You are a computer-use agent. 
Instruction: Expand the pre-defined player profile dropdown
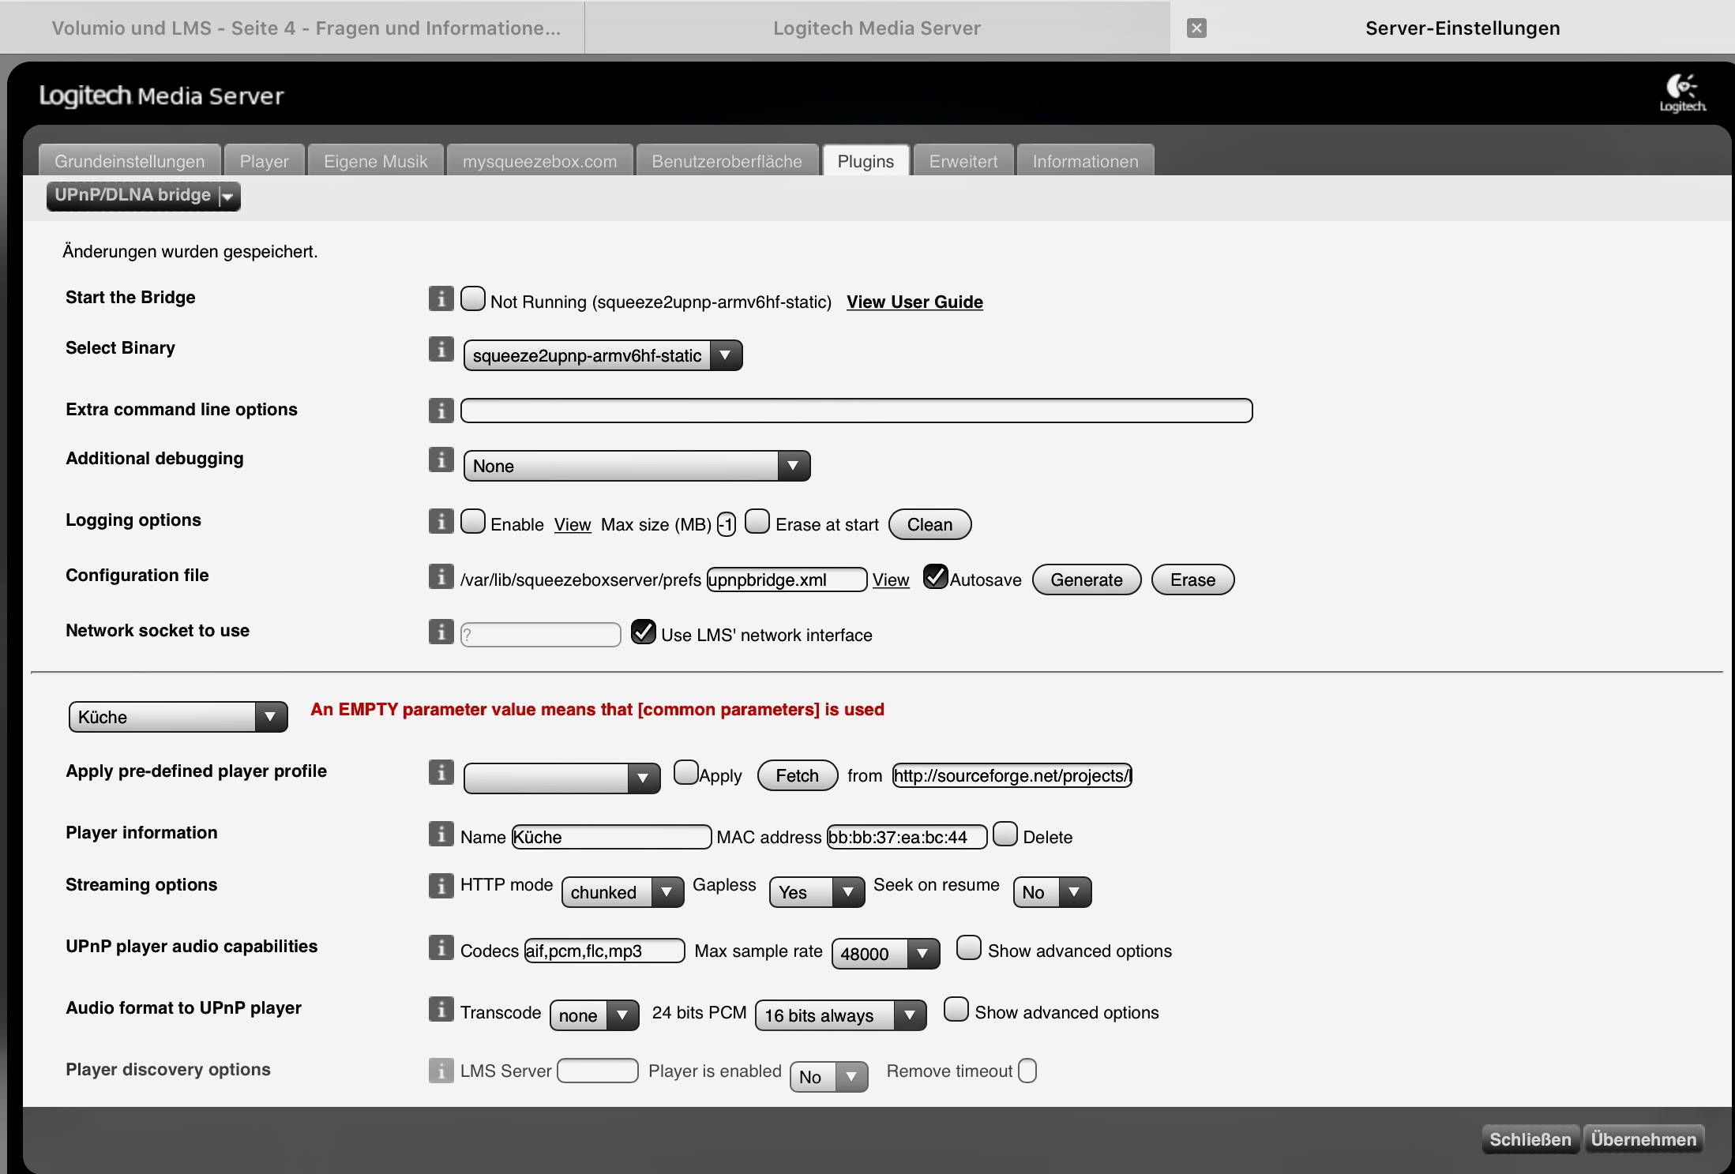pyautogui.click(x=561, y=778)
